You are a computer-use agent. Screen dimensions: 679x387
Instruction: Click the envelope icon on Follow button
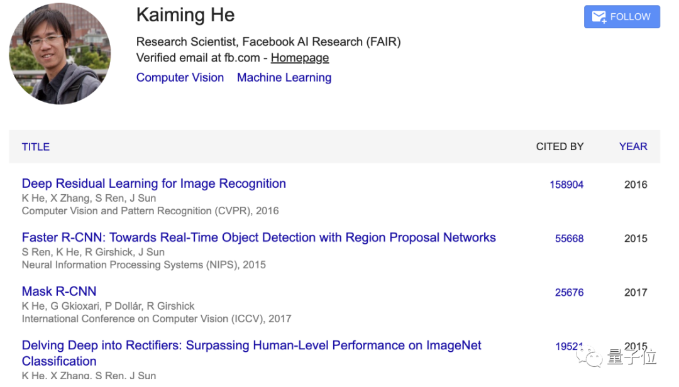pyautogui.click(x=599, y=17)
